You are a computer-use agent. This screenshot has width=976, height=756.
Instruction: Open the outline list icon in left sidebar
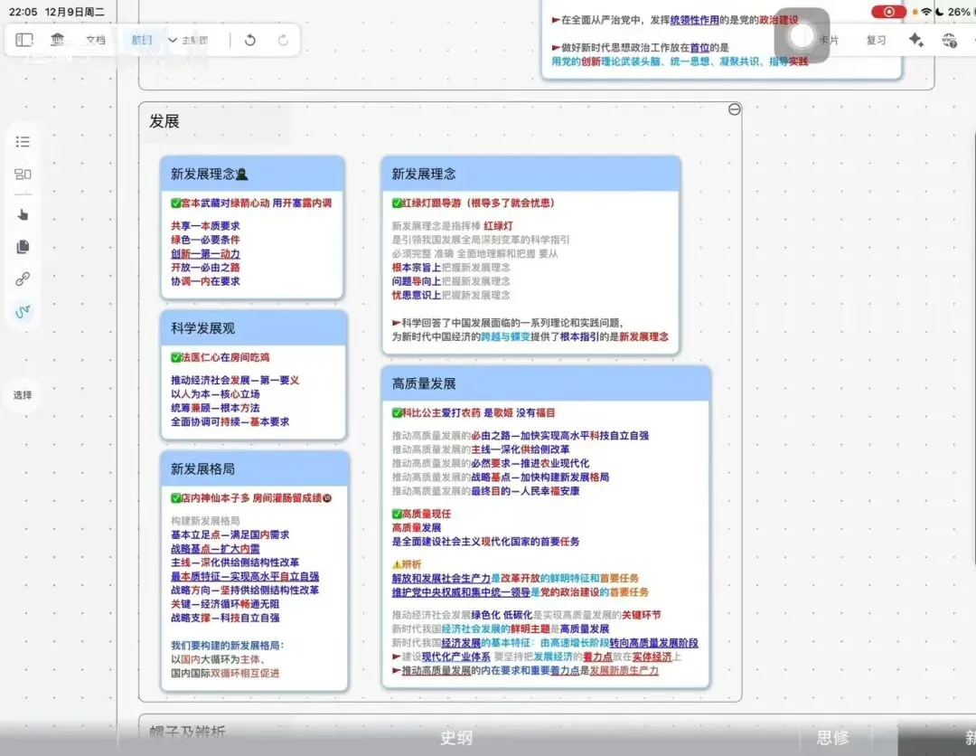(x=23, y=141)
